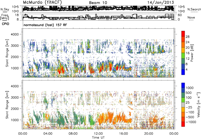This screenshot has width=201, height=139.
Task: Click the 08:00 time axis label
Action: [73, 134]
